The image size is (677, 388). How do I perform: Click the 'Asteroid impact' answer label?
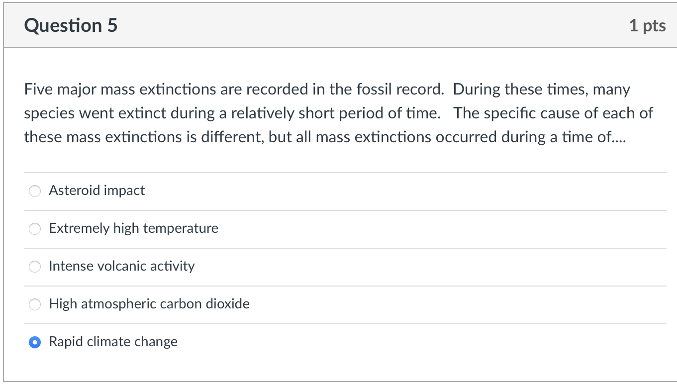point(97,191)
